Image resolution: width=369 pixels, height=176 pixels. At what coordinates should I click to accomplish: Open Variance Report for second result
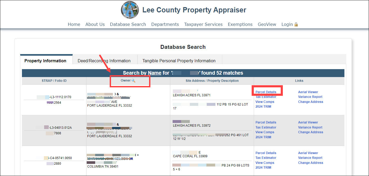[310, 127]
